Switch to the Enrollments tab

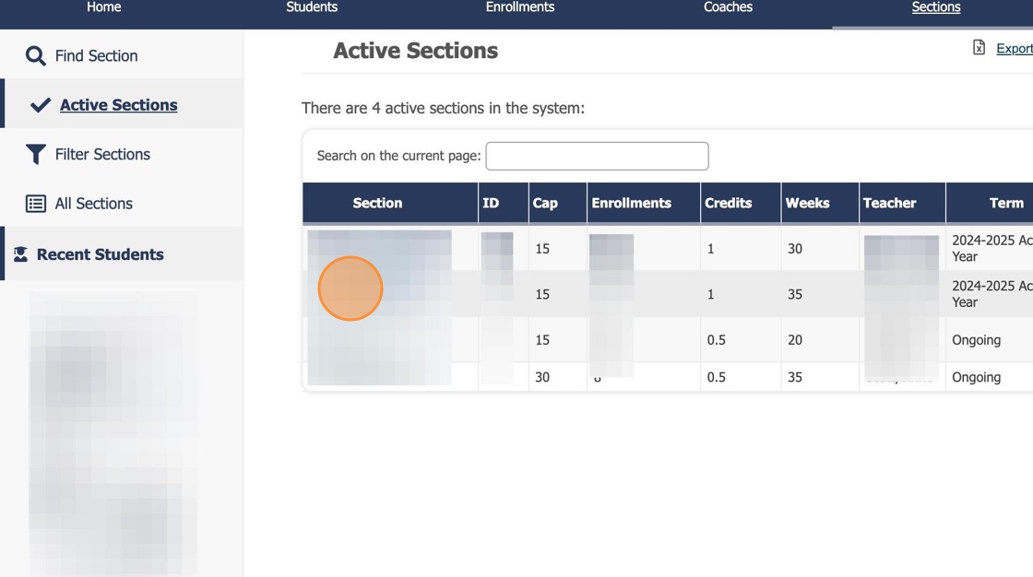520,7
